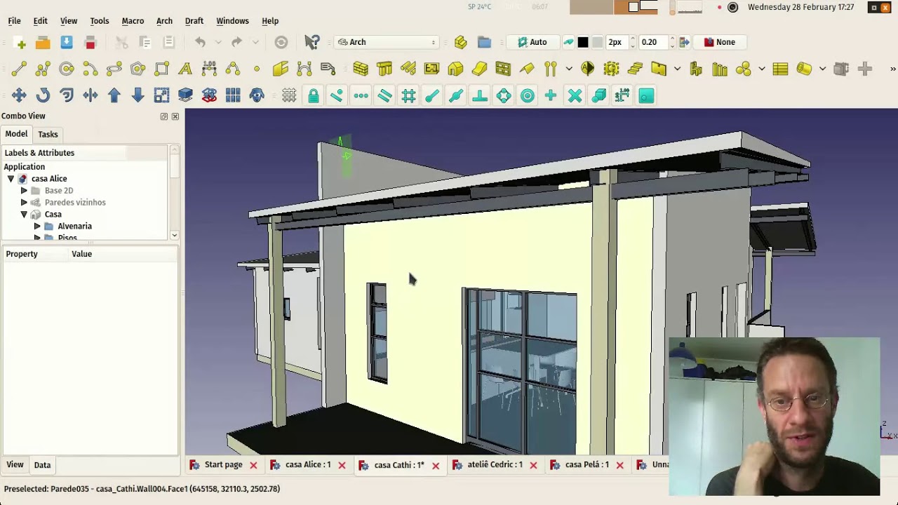
Task: Open the toolbar overflow chevron
Action: coord(892,69)
